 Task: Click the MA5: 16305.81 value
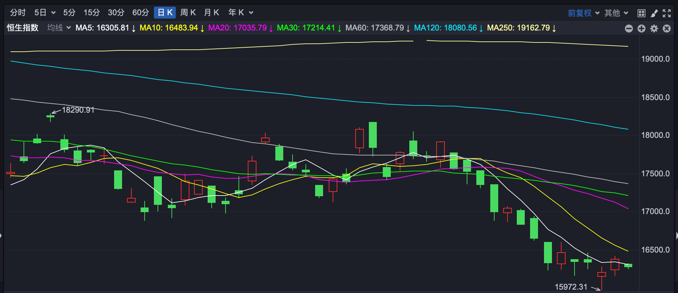click(x=106, y=28)
